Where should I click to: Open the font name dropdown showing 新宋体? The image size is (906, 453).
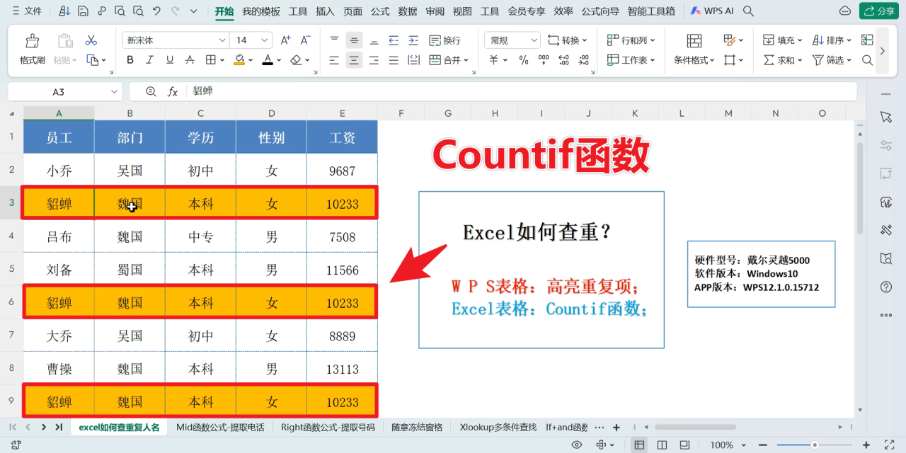point(222,40)
